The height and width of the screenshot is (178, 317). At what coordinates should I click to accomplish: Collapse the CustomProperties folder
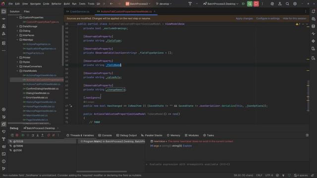pos(17,18)
